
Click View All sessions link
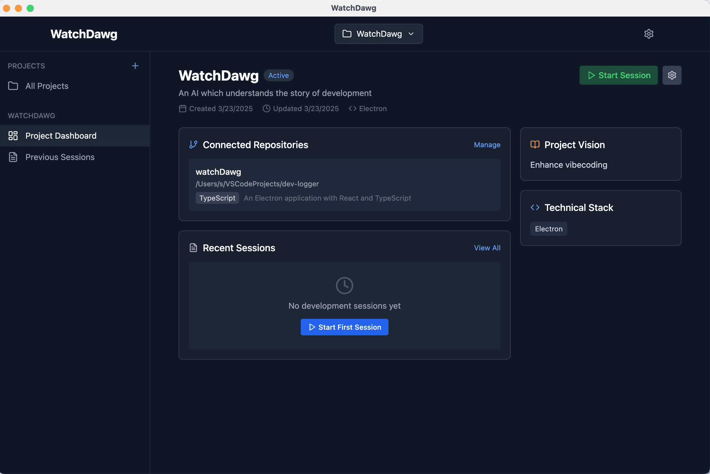[x=487, y=248]
